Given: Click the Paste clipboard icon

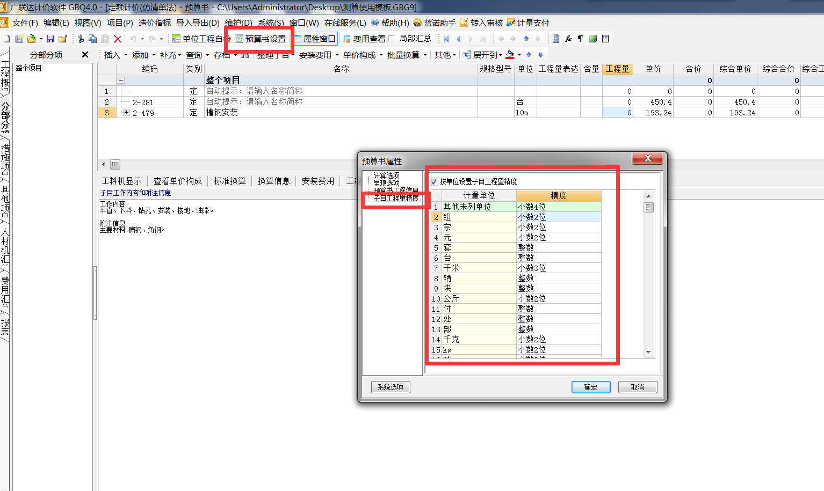Looking at the screenshot, I should pyautogui.click(x=105, y=39).
